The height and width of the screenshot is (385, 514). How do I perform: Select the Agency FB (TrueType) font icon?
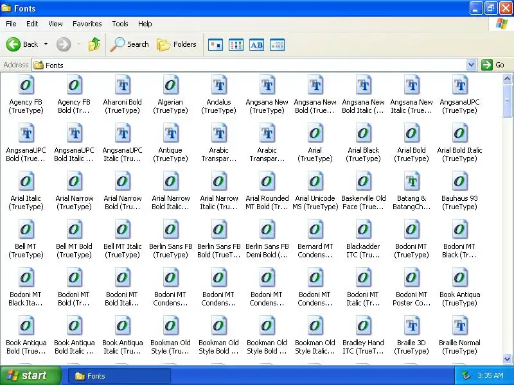[x=26, y=85]
